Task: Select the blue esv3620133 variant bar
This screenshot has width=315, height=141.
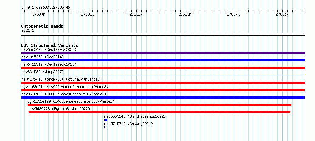Action: click(163, 98)
